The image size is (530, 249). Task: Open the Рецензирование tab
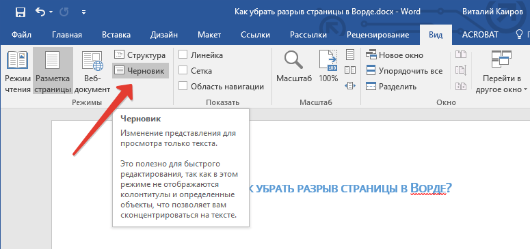click(378, 35)
